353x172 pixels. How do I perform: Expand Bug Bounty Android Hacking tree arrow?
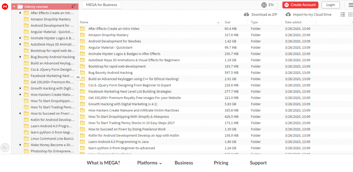pos(20,57)
